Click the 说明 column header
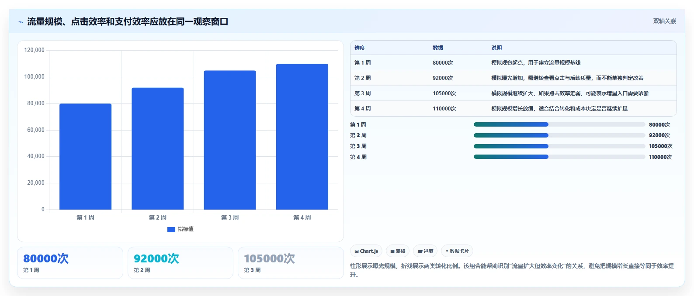 pyautogui.click(x=496, y=48)
